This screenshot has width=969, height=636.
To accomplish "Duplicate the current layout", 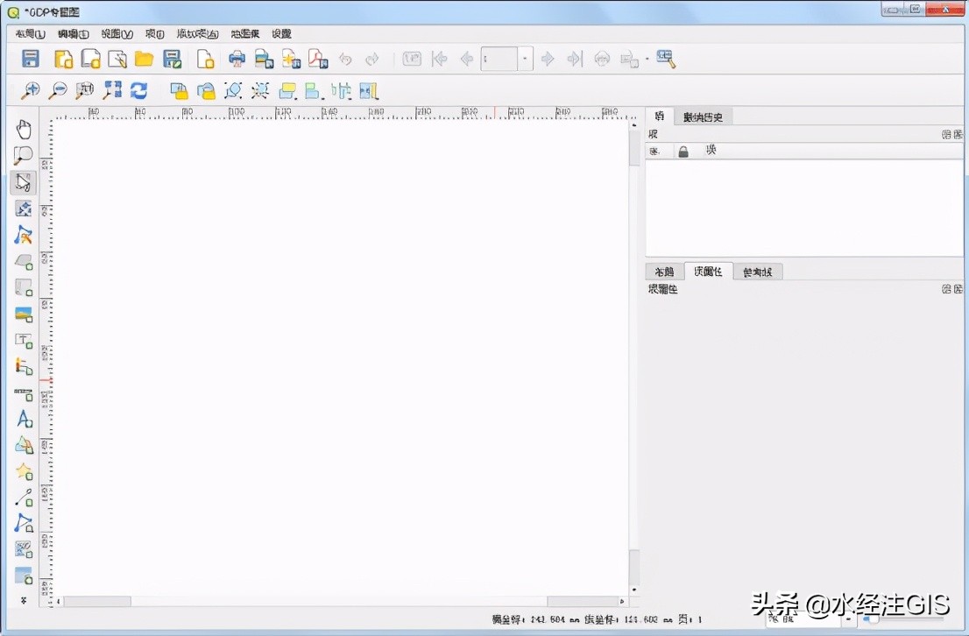I will click(91, 59).
